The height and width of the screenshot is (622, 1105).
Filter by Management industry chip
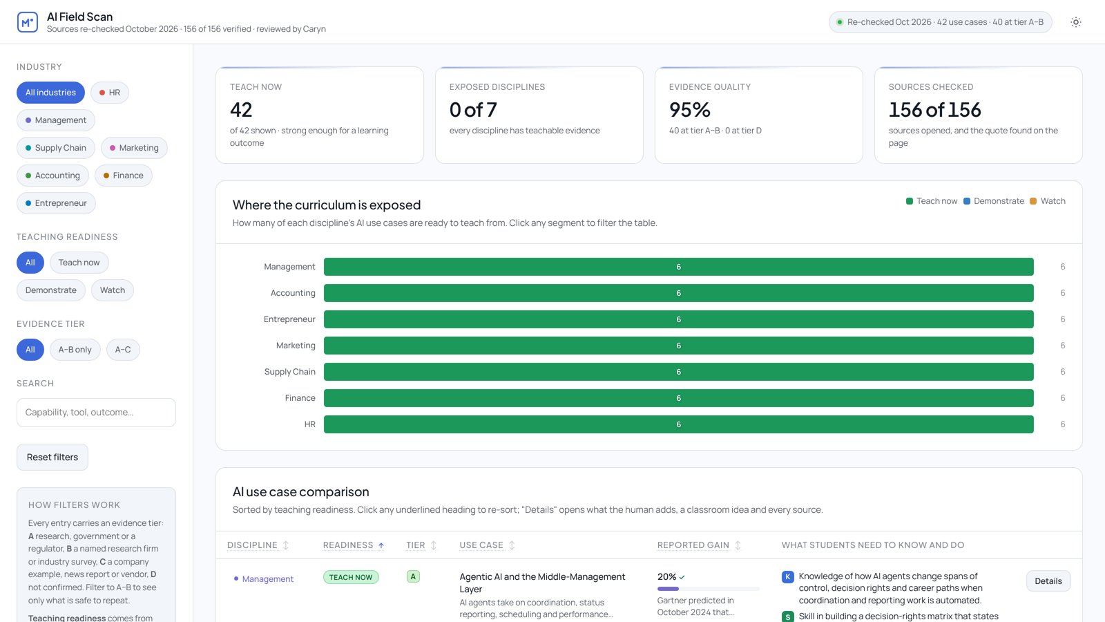56,120
